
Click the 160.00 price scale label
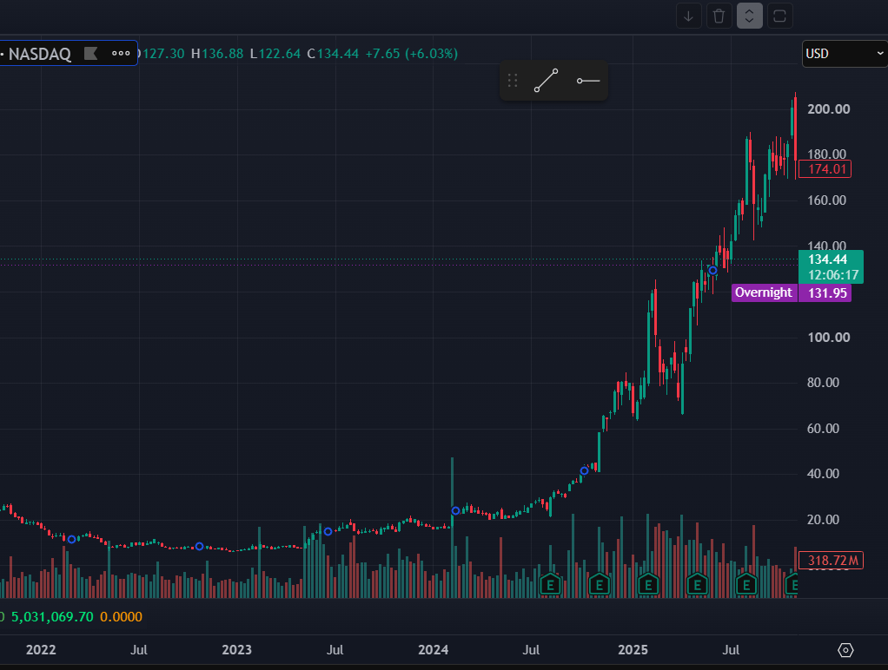(826, 200)
